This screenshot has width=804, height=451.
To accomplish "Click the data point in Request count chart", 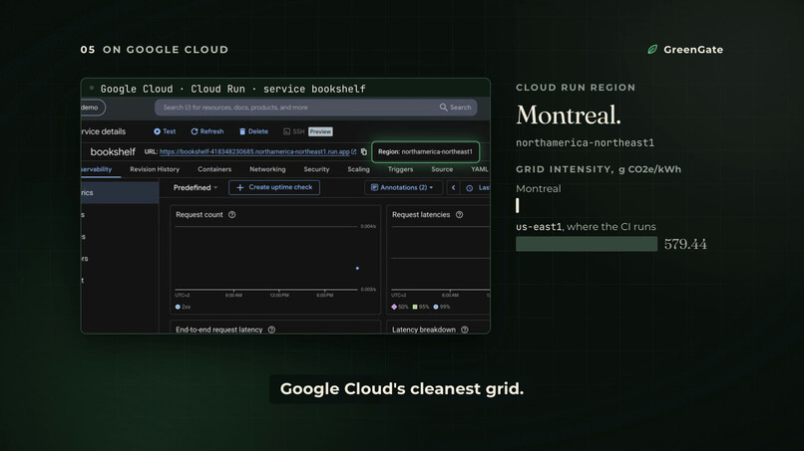I will click(x=357, y=268).
